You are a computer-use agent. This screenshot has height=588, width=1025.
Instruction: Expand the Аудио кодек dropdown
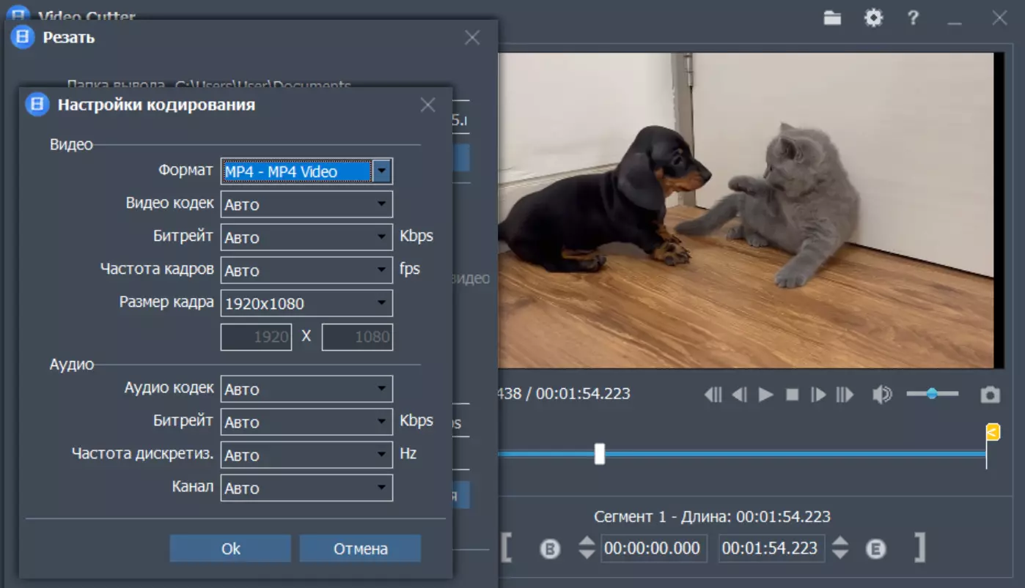click(x=306, y=389)
